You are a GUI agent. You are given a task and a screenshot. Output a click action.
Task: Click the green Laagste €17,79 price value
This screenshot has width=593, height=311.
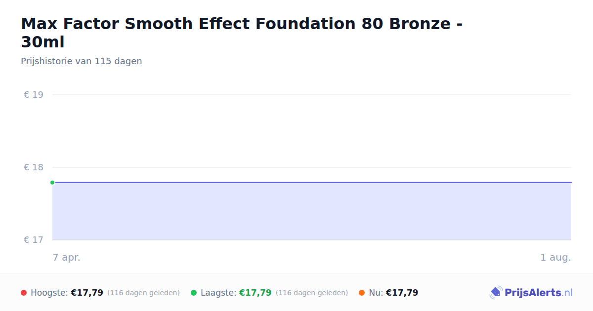point(255,293)
